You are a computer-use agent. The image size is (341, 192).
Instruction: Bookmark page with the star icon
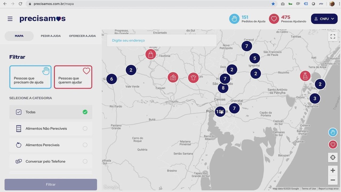click(273, 4)
